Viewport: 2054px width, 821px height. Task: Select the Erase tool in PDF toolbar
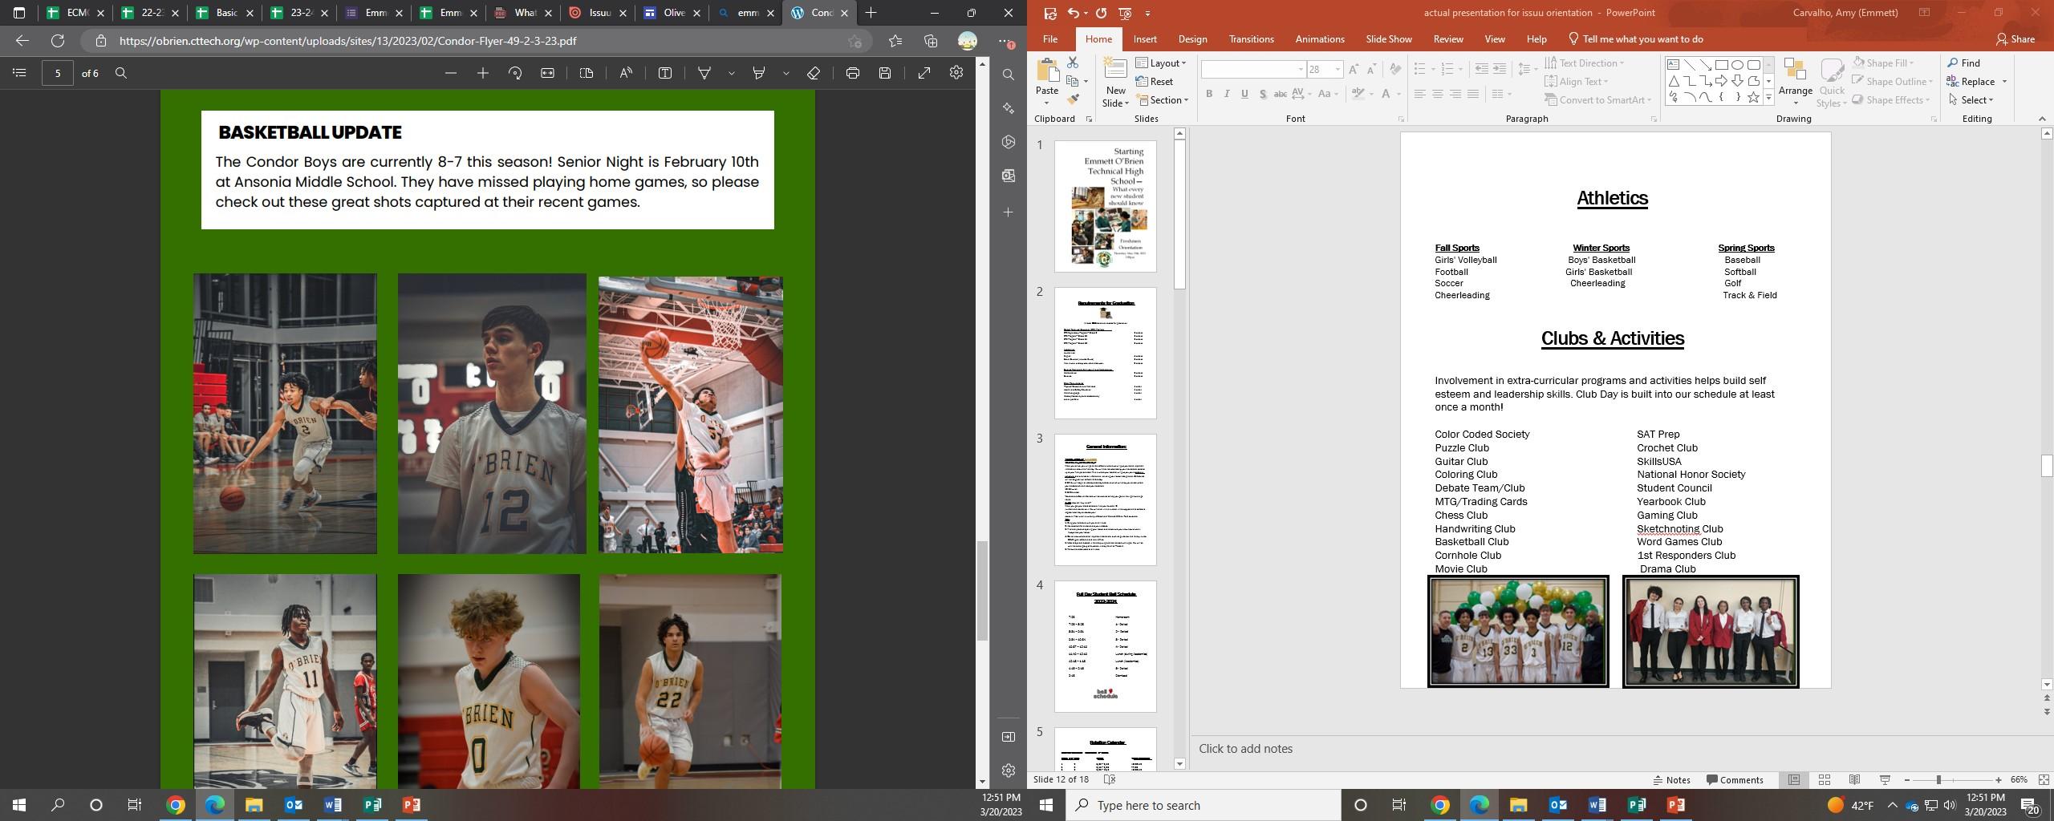pyautogui.click(x=814, y=73)
